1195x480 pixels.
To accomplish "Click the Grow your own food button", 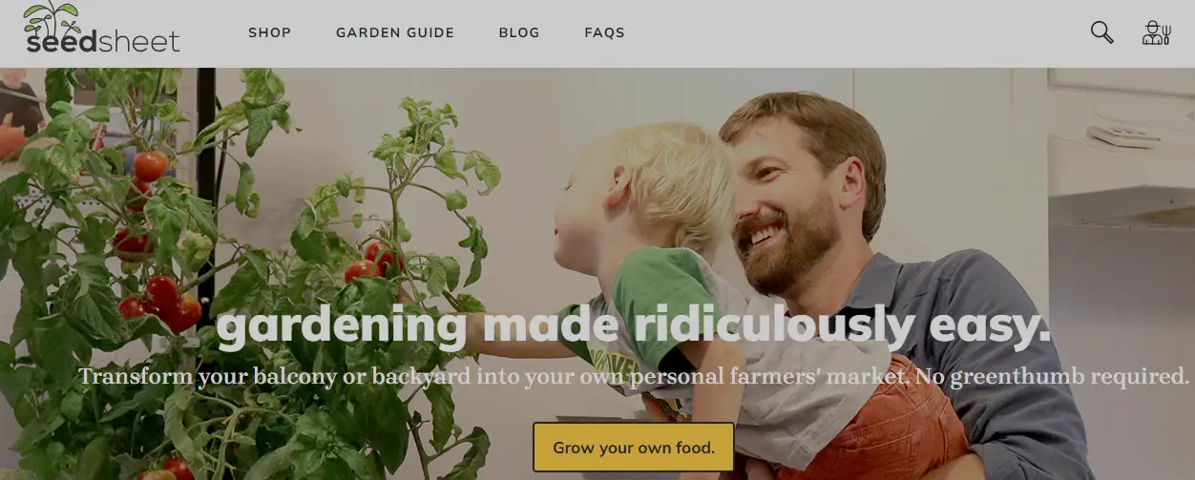I will point(634,448).
